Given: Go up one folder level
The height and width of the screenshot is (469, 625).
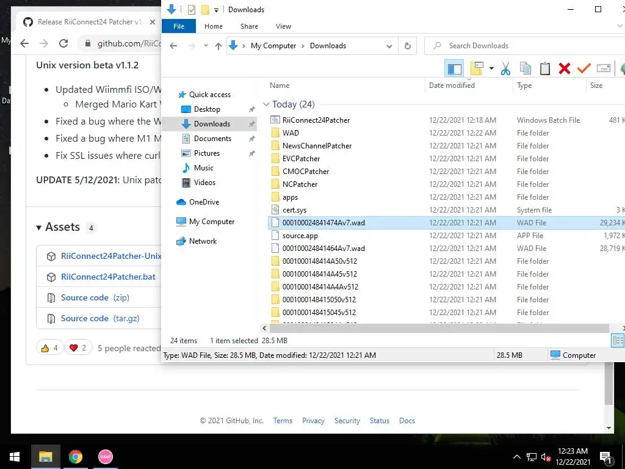Looking at the screenshot, I should coord(218,46).
